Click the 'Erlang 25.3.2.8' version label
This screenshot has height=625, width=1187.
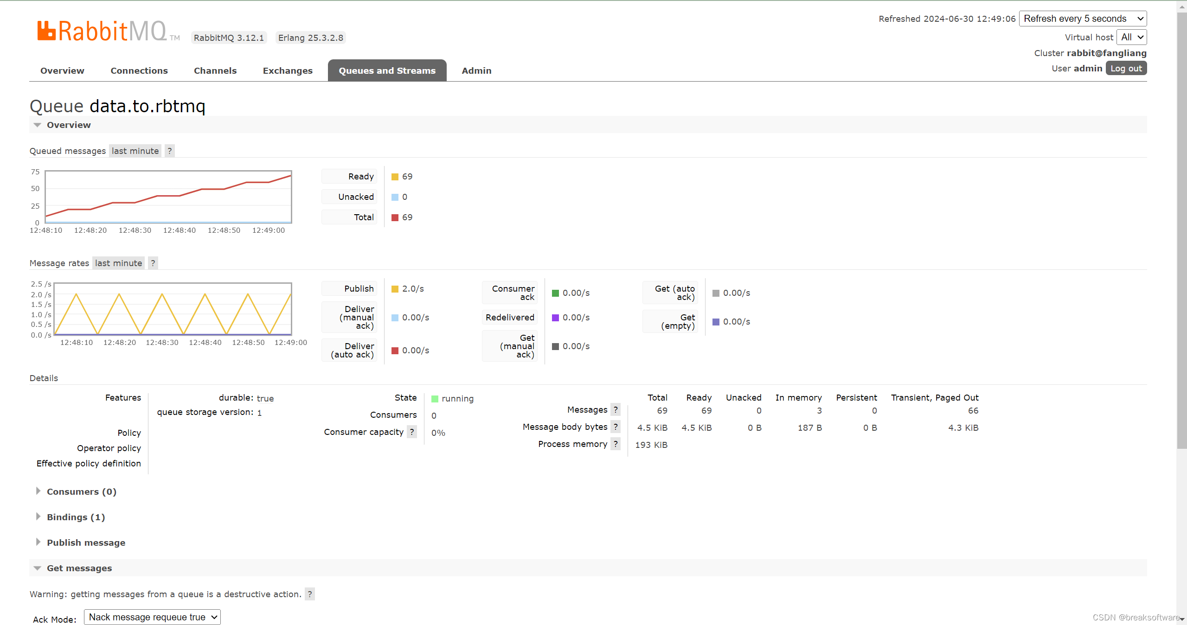pyautogui.click(x=311, y=38)
